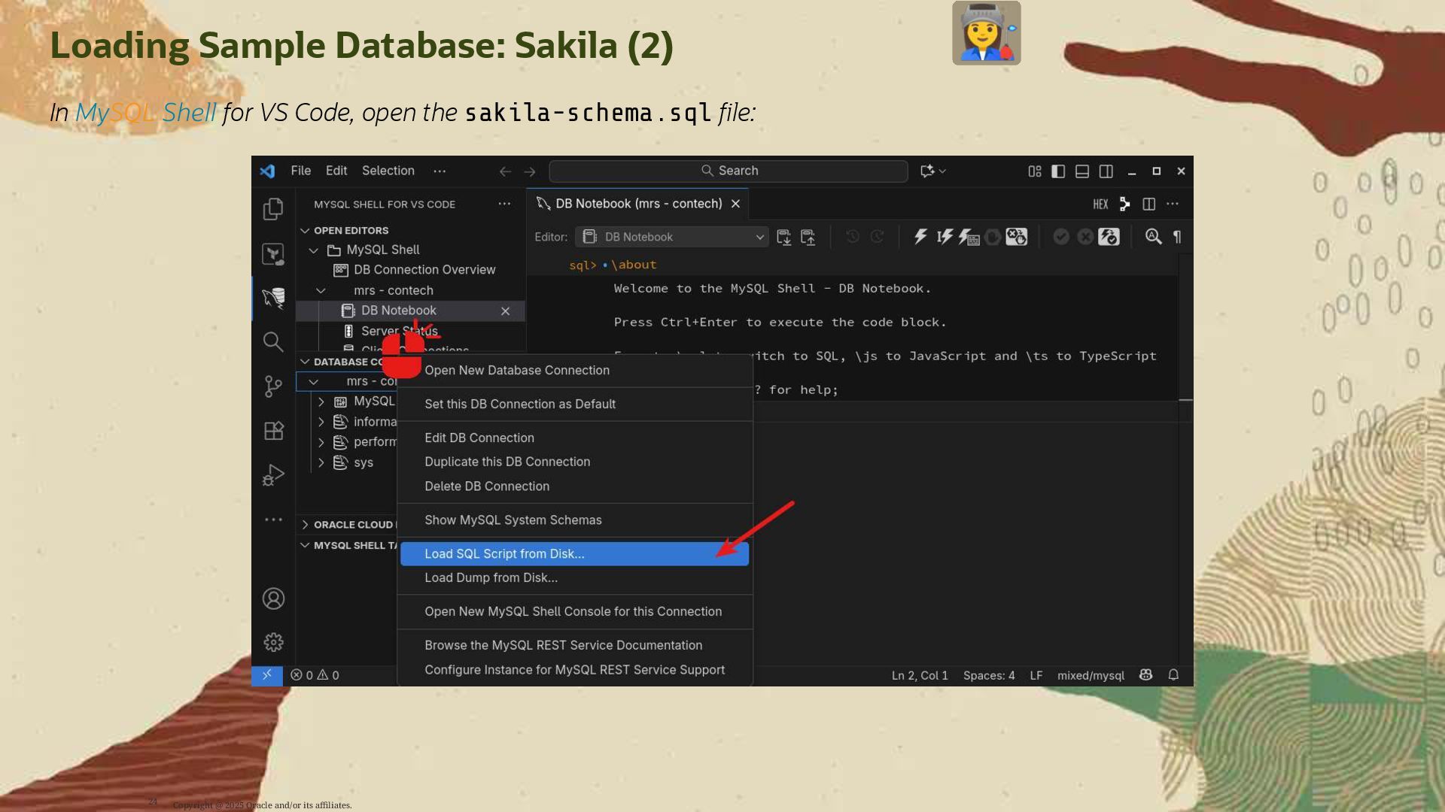Image resolution: width=1445 pixels, height=812 pixels.
Task: Expand the sys schema tree node
Action: coord(321,462)
